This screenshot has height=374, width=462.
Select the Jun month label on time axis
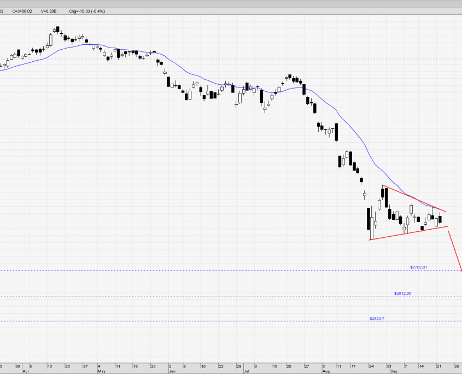[x=173, y=370]
